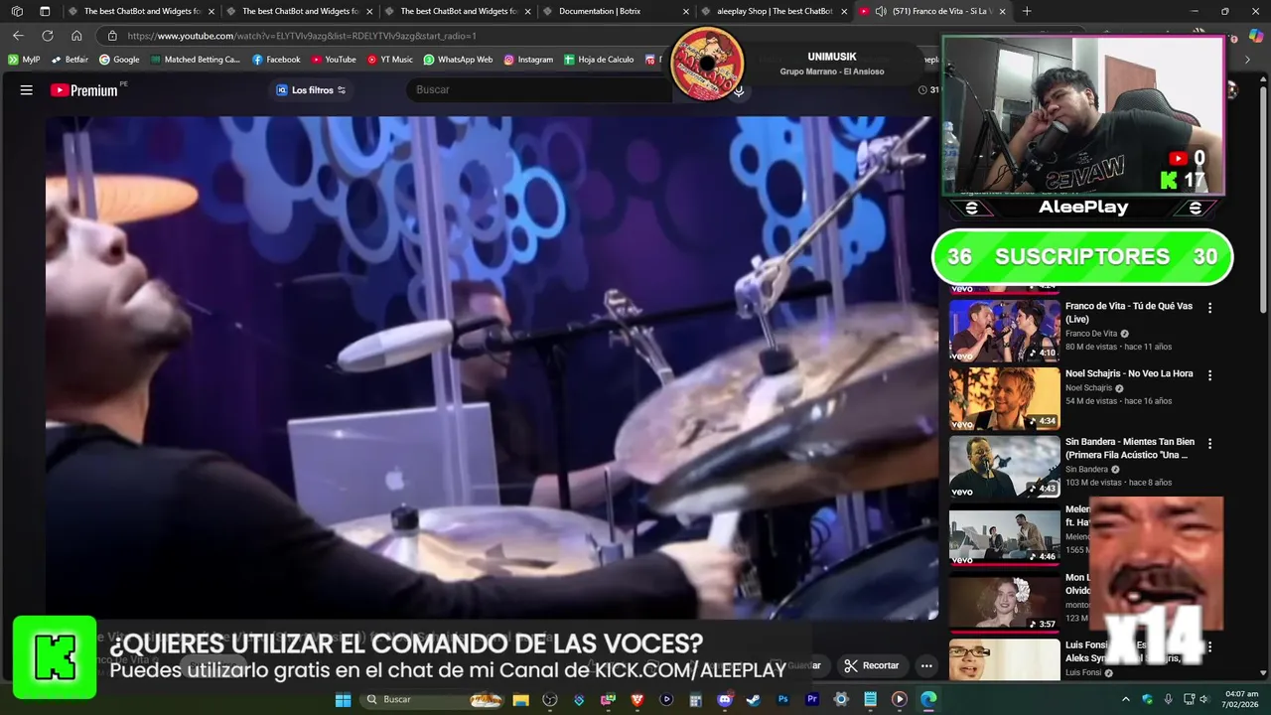Image resolution: width=1271 pixels, height=715 pixels.
Task: Open Steam from the taskbar
Action: coord(754,699)
